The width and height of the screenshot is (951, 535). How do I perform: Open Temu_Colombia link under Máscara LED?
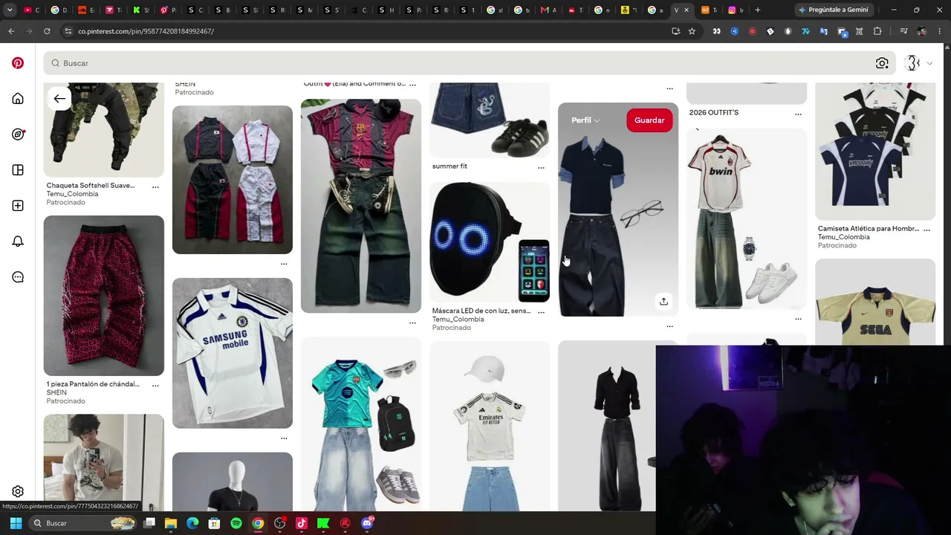tap(458, 320)
